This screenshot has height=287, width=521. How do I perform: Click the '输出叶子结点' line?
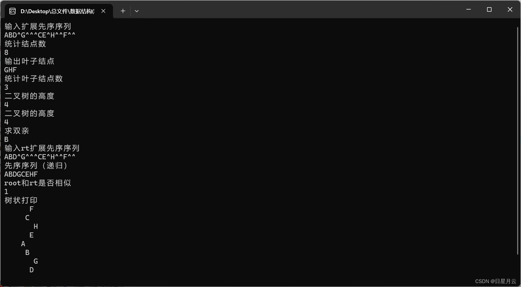tap(29, 61)
